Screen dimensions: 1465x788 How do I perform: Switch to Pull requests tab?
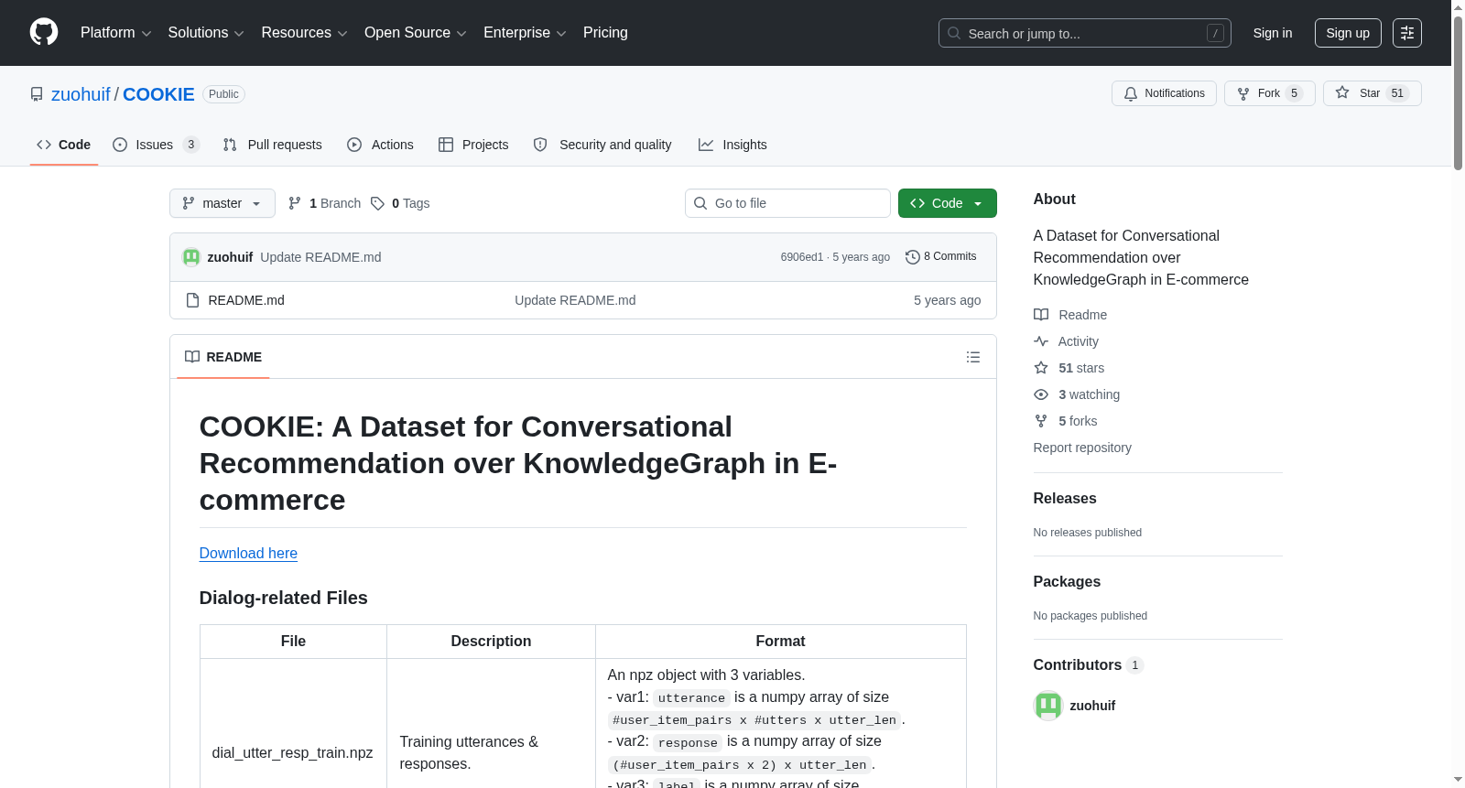point(272,145)
